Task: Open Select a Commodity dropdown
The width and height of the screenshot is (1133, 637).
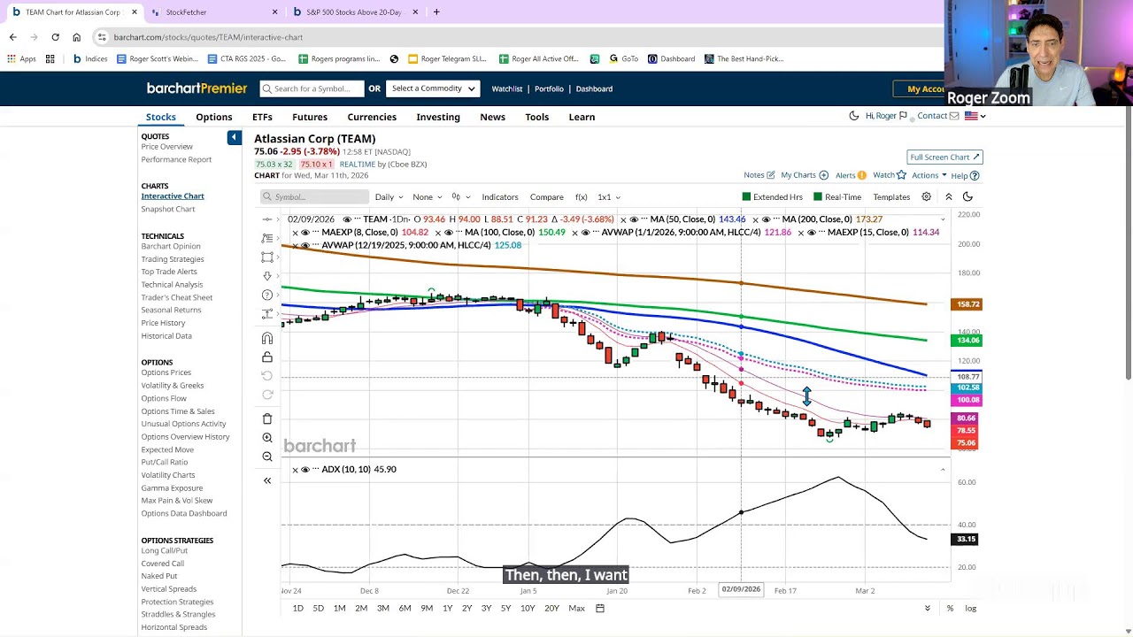Action: [x=434, y=88]
